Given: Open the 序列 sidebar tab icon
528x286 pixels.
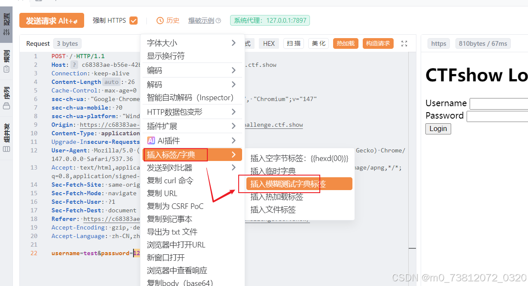Looking at the screenshot, I should pos(6,107).
